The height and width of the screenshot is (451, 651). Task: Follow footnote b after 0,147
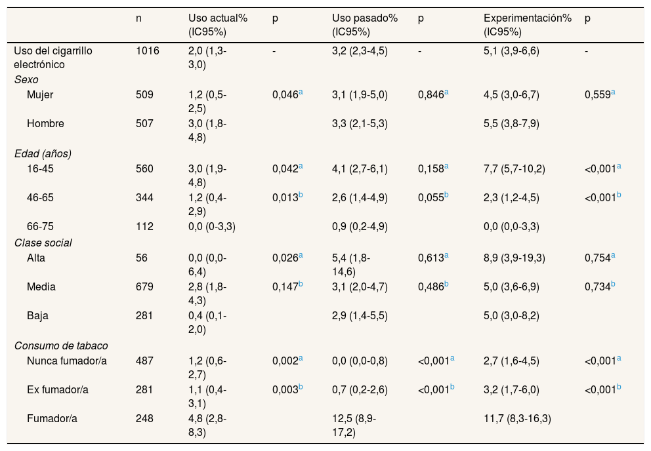(x=301, y=284)
